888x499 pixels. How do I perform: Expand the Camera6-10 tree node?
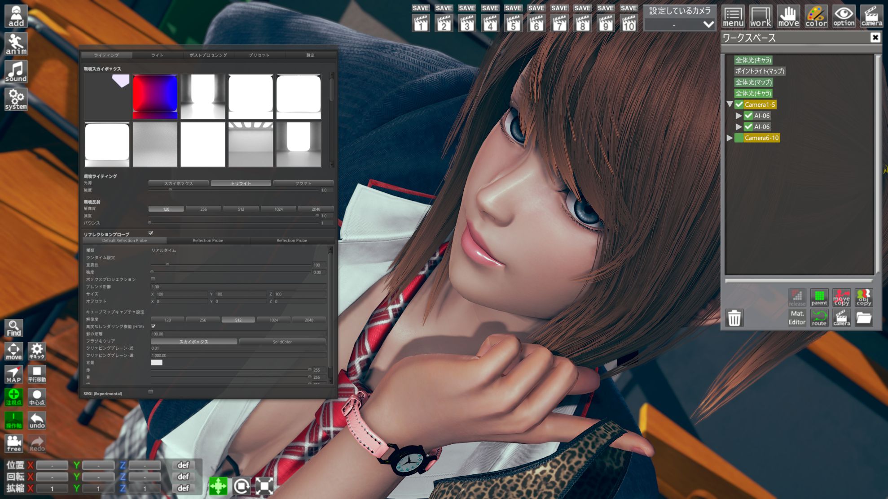click(730, 138)
